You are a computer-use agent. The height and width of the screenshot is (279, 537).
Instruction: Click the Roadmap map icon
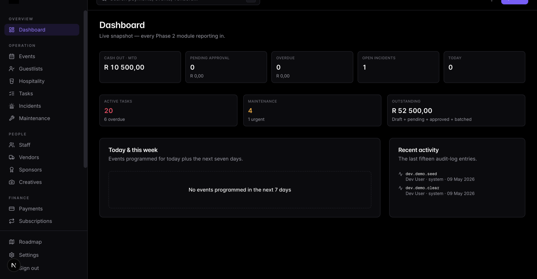pyautogui.click(x=12, y=242)
